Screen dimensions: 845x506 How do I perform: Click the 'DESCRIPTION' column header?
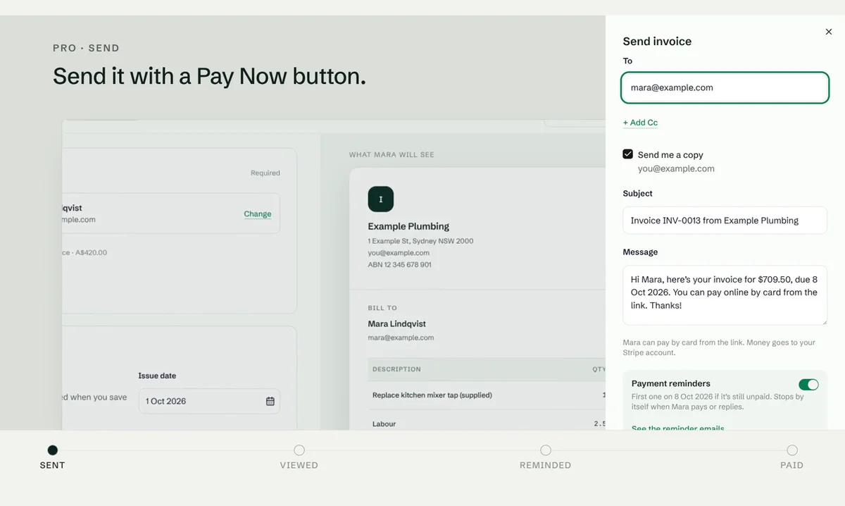point(396,369)
